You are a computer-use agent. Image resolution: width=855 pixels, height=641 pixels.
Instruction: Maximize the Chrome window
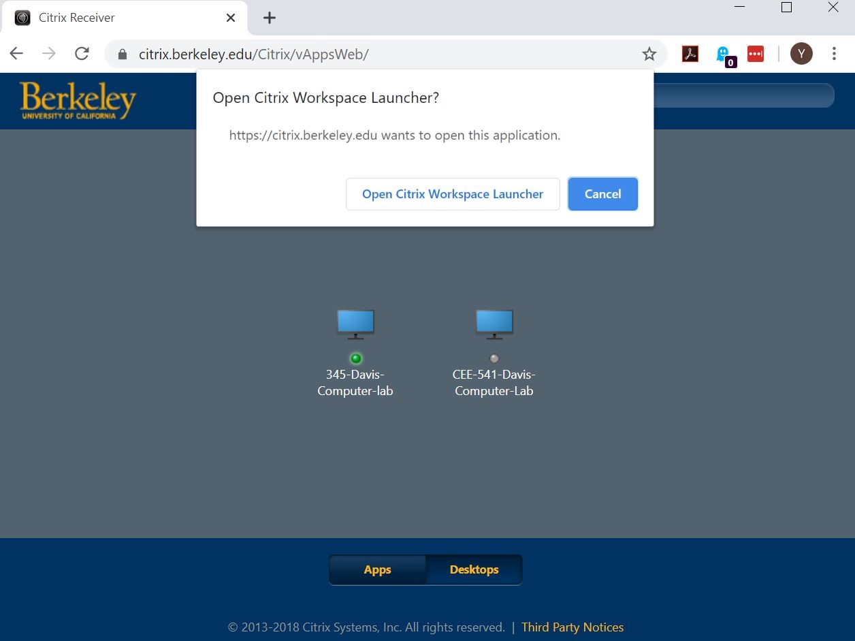(x=786, y=7)
